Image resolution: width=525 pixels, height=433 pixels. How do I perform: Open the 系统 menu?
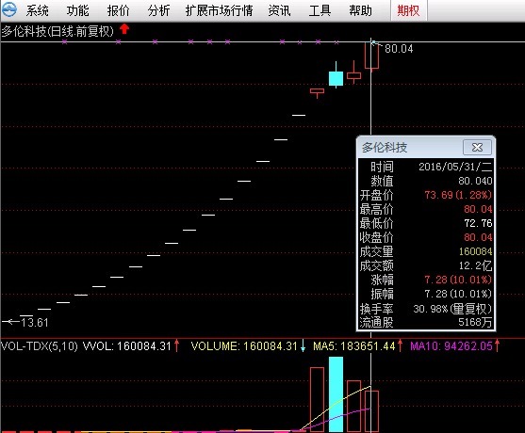(x=37, y=10)
